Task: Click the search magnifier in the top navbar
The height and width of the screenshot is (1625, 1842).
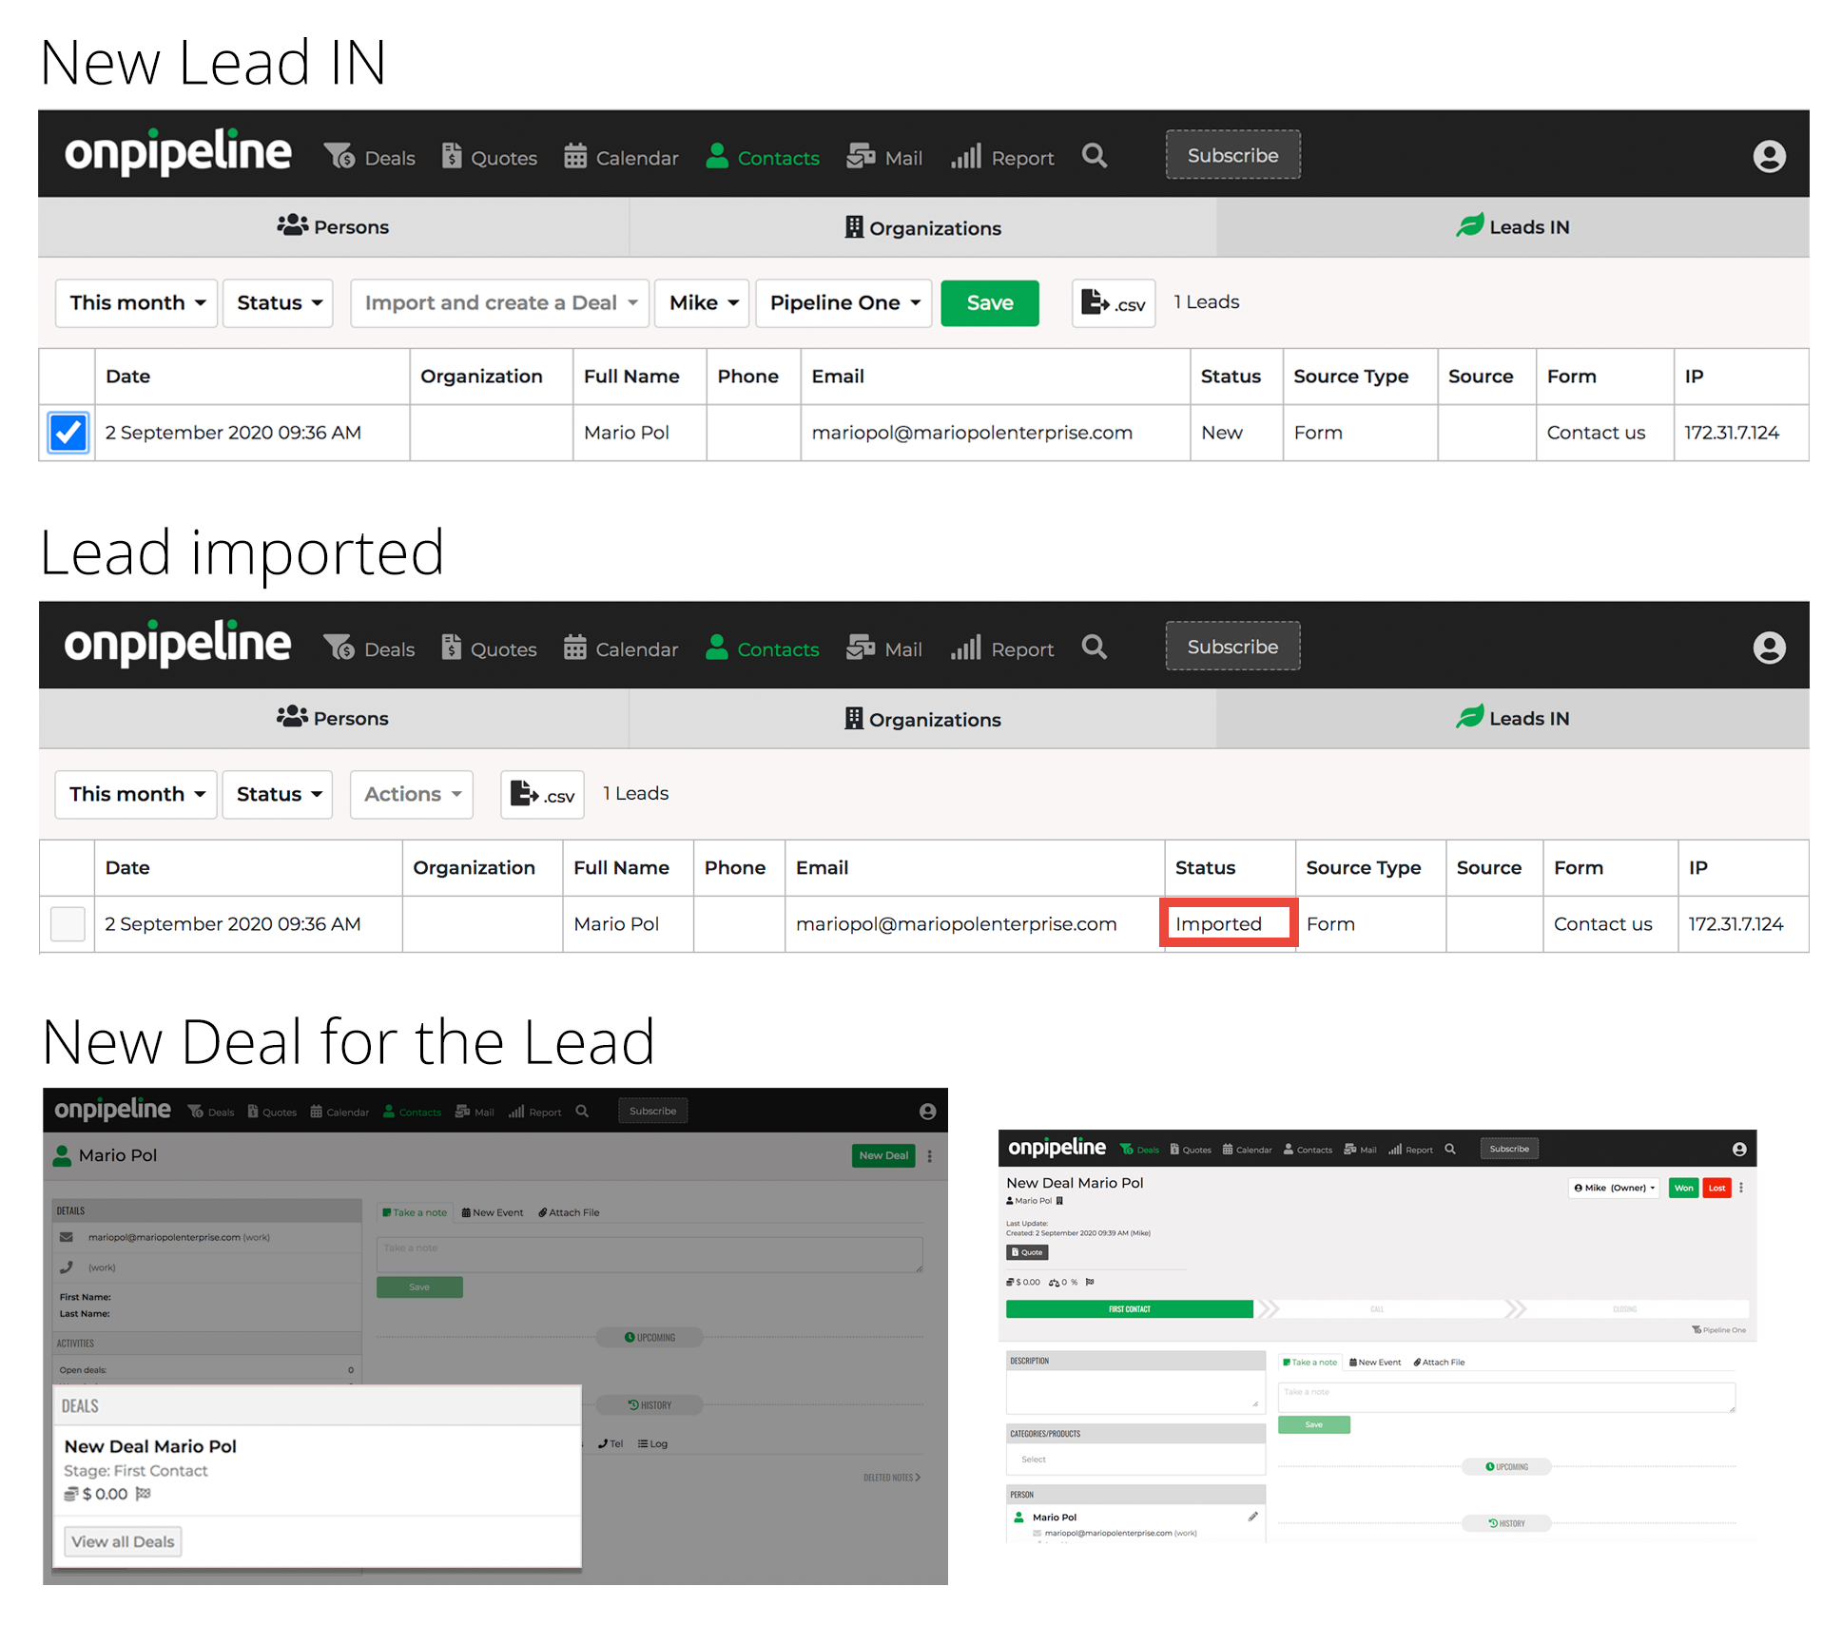Action: 1095,156
